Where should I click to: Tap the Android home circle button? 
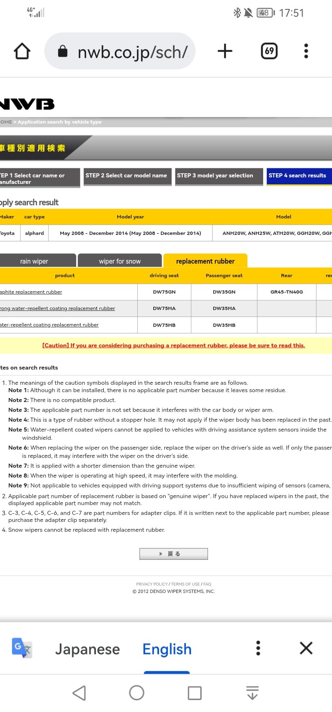pos(136,693)
